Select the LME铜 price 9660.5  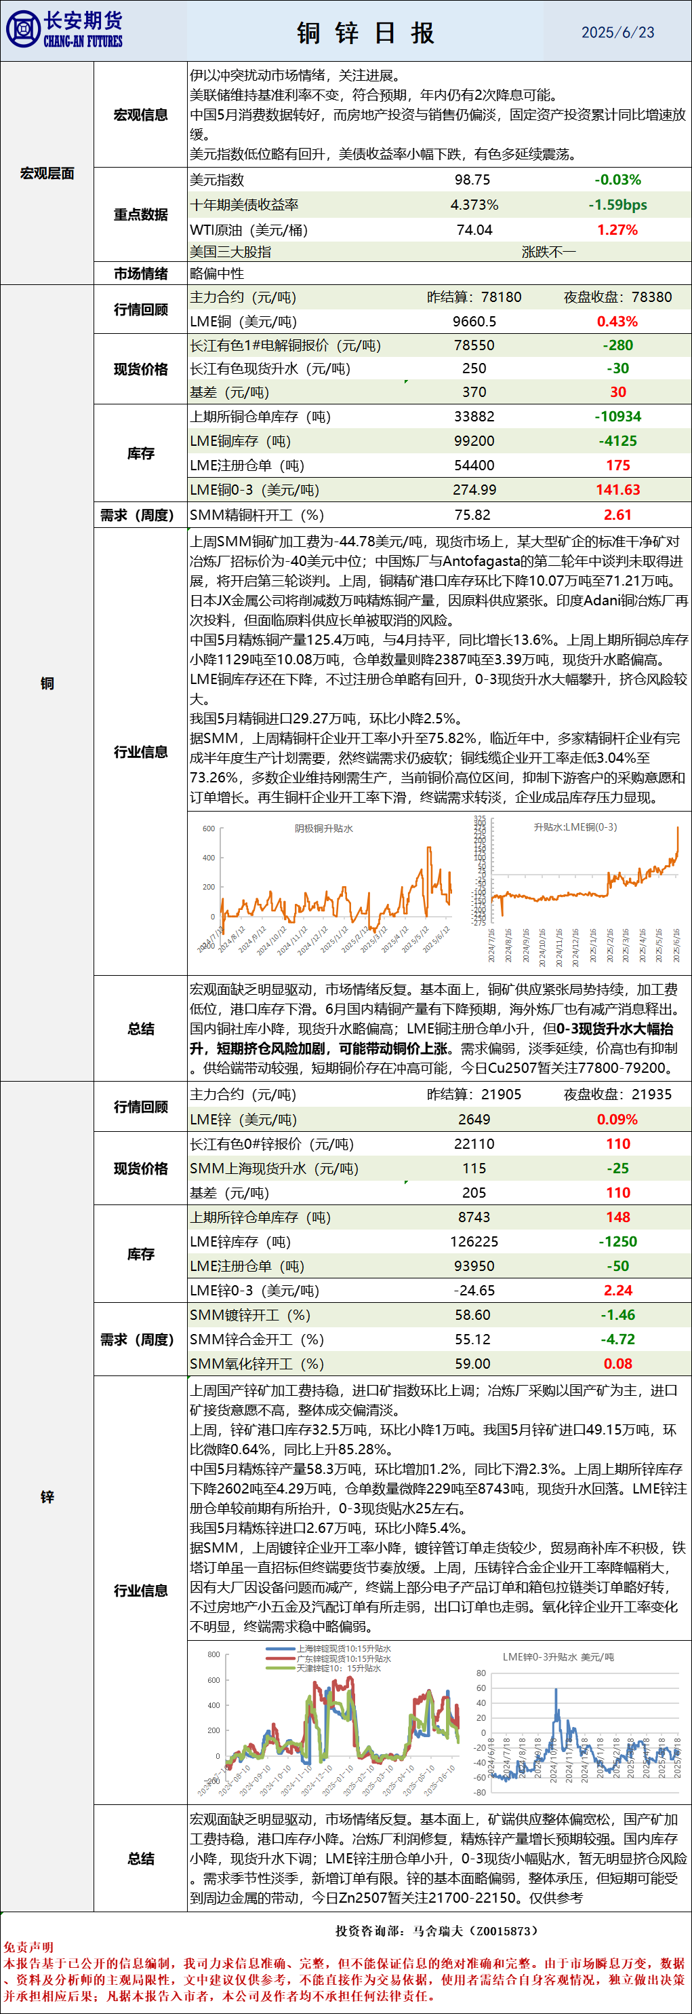click(474, 322)
